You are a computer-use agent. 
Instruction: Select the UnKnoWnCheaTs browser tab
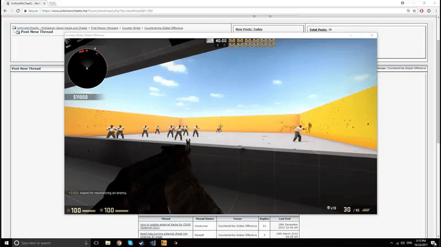tap(25, 3)
